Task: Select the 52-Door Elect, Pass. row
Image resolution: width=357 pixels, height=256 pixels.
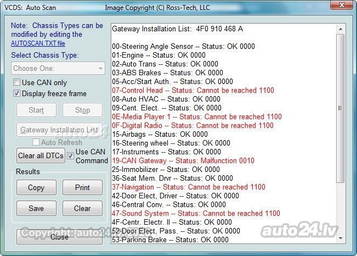Action: [x=176, y=231]
